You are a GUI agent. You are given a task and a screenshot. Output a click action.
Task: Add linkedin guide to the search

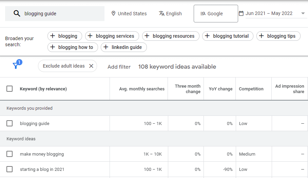(124, 47)
